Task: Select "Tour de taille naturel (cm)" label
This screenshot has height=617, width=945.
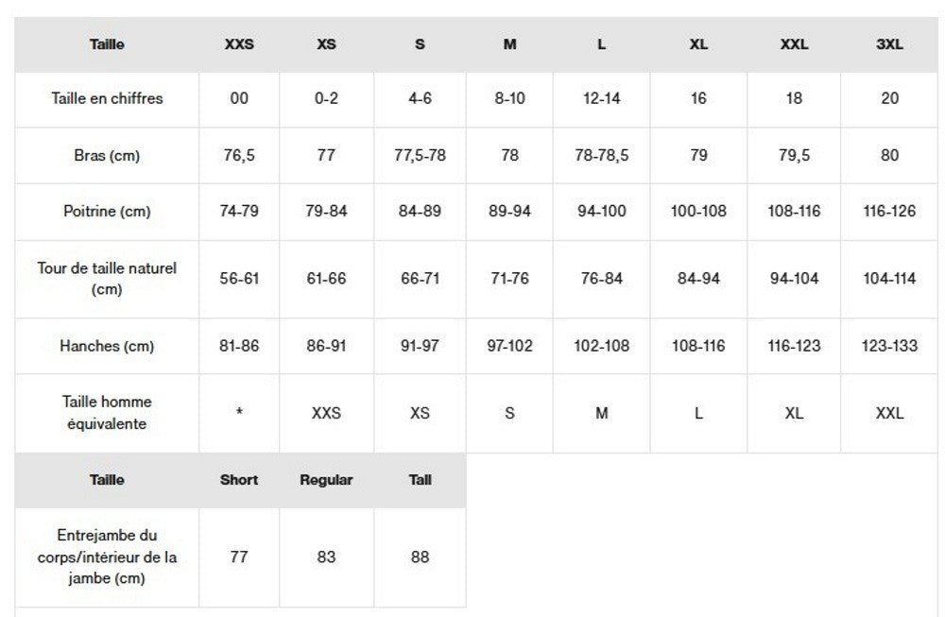Action: [x=107, y=279]
